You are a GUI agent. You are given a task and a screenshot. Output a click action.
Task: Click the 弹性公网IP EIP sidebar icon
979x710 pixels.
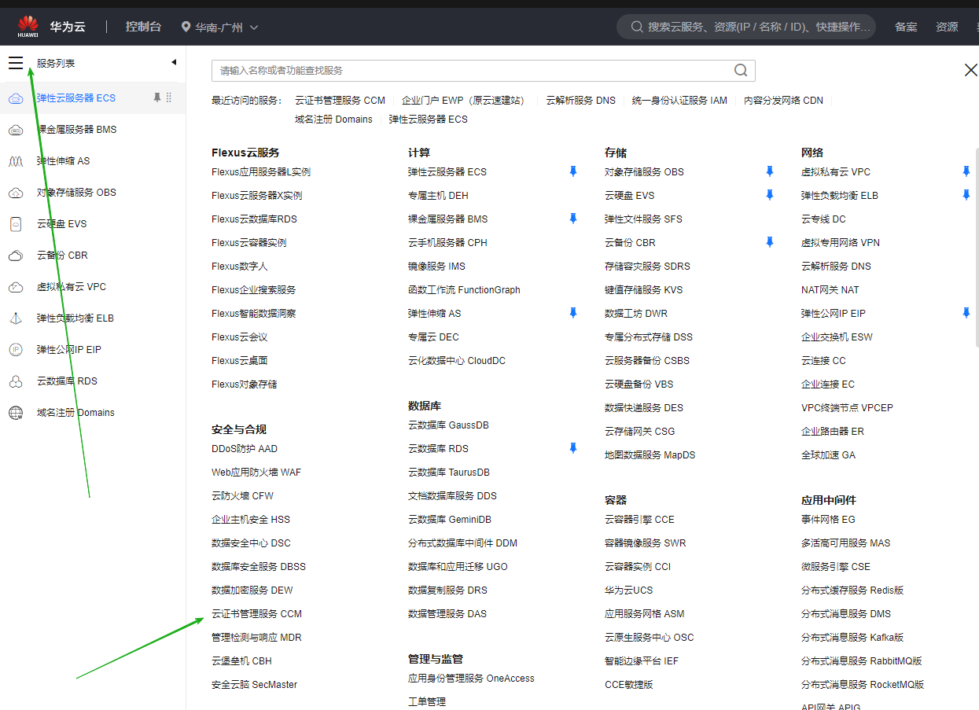[x=15, y=350]
